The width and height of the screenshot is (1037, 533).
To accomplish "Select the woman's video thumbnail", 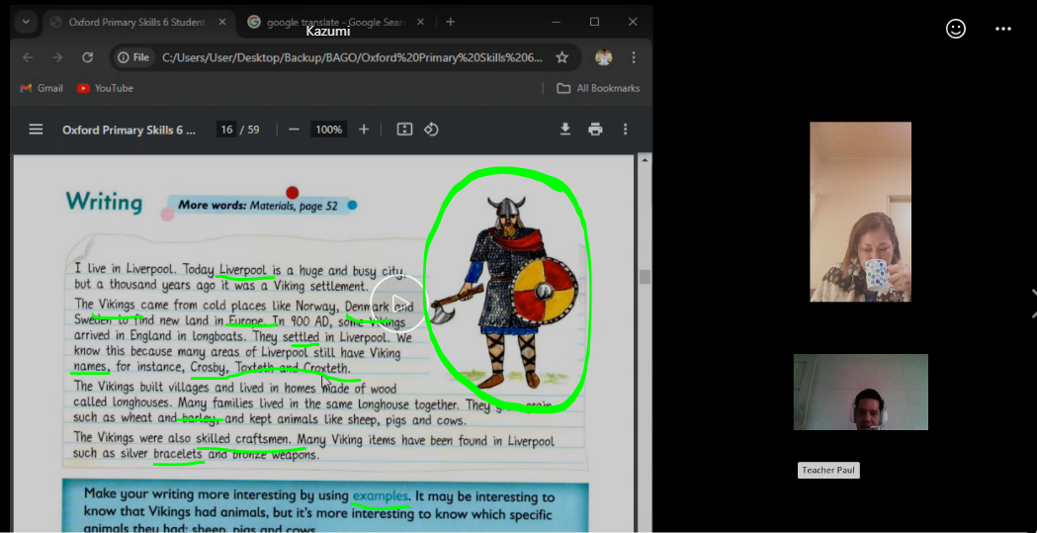I will tap(860, 212).
